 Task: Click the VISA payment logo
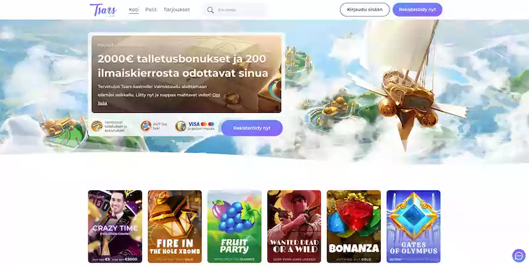194,124
